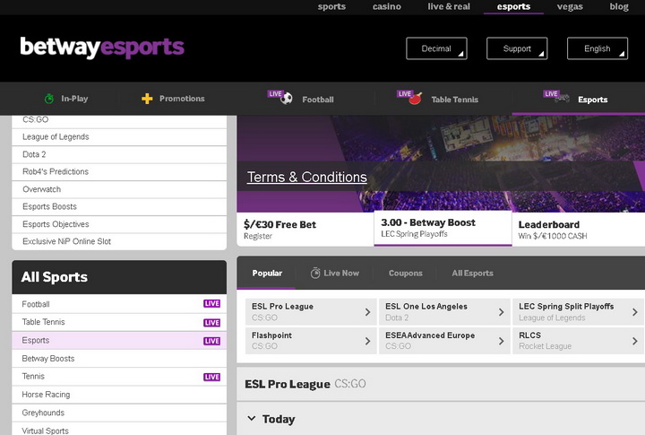Viewport: 645px width, 435px height.
Task: Click ESL Pro League CS:GO heading
Action: pyautogui.click(x=305, y=384)
